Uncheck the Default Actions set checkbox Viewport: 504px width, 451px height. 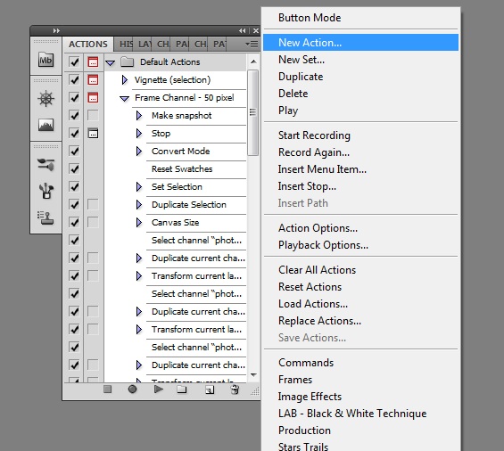point(74,62)
